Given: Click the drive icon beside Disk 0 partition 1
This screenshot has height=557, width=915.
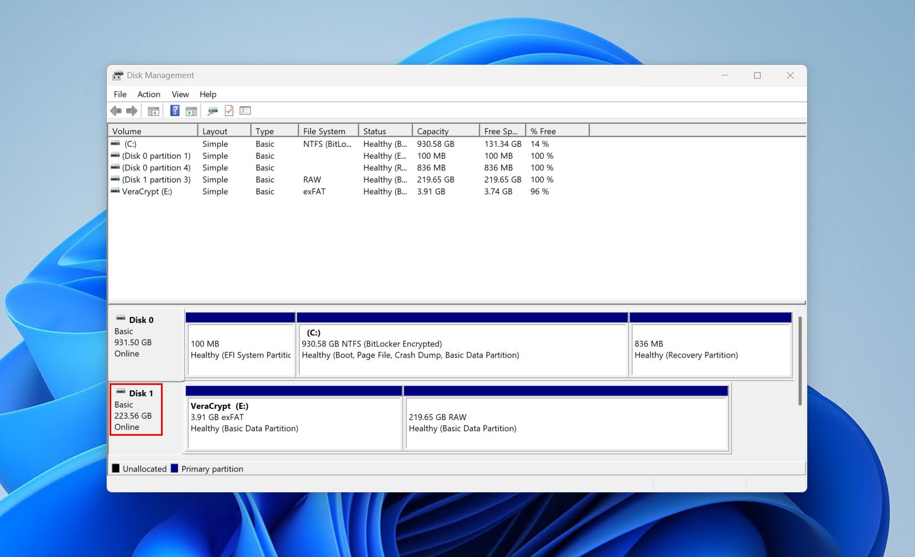Looking at the screenshot, I should [115, 155].
